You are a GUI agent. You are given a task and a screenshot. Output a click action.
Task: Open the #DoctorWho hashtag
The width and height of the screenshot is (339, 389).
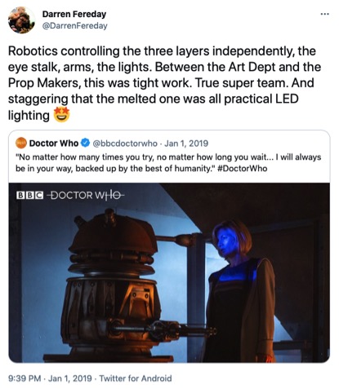(x=243, y=169)
